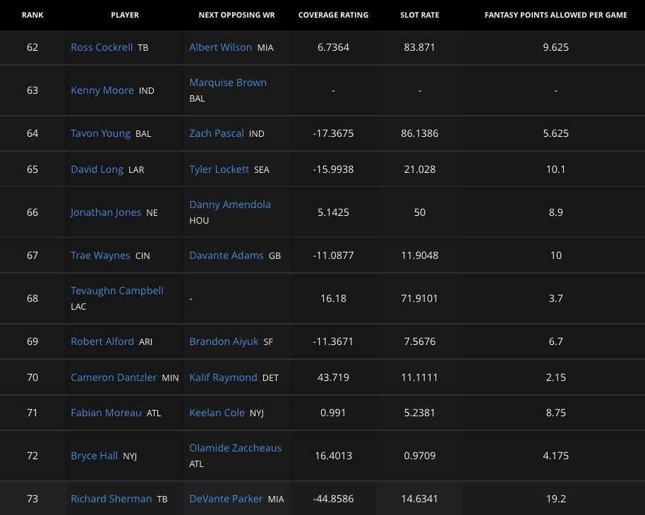Open DeVante Parker receiver link
645x515 pixels.
coord(226,499)
